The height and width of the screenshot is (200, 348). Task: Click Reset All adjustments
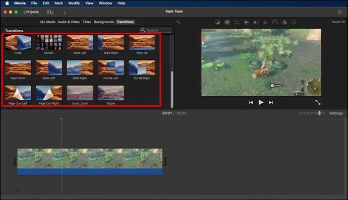338,22
